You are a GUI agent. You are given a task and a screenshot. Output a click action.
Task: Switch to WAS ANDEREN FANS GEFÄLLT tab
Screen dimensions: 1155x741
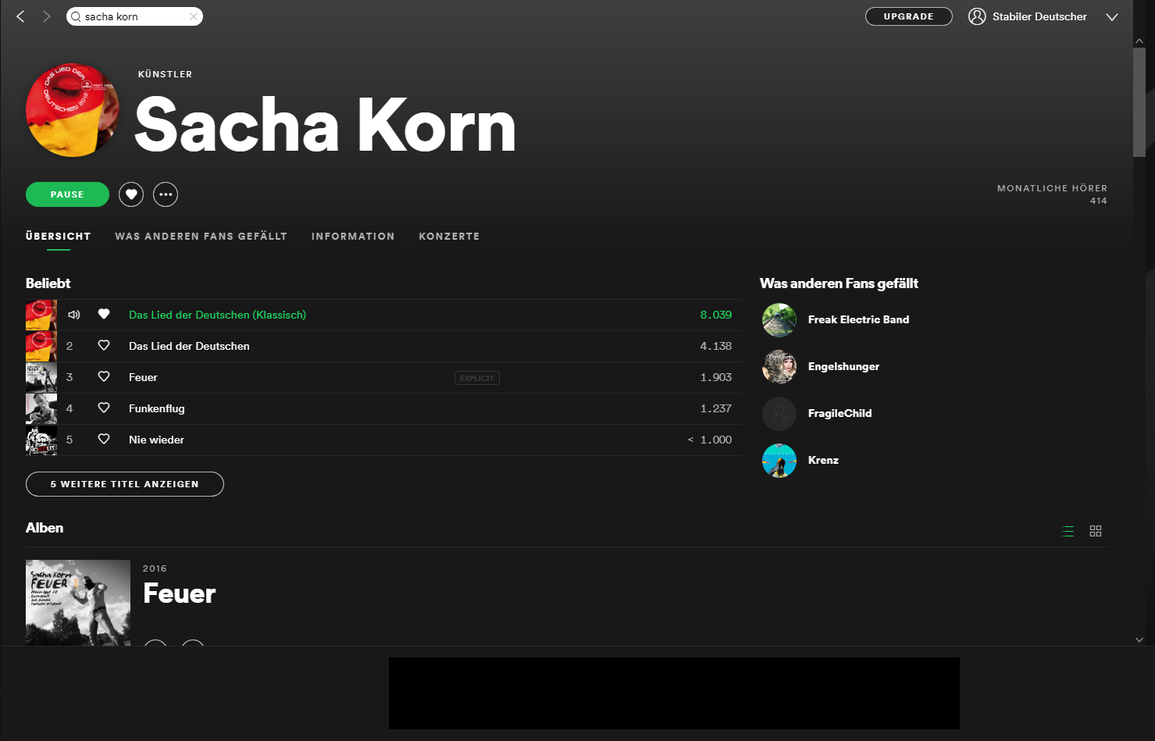(x=201, y=236)
